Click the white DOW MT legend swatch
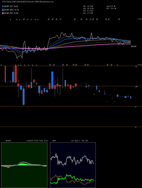The width and height of the screenshot is (142, 188). point(3,10)
